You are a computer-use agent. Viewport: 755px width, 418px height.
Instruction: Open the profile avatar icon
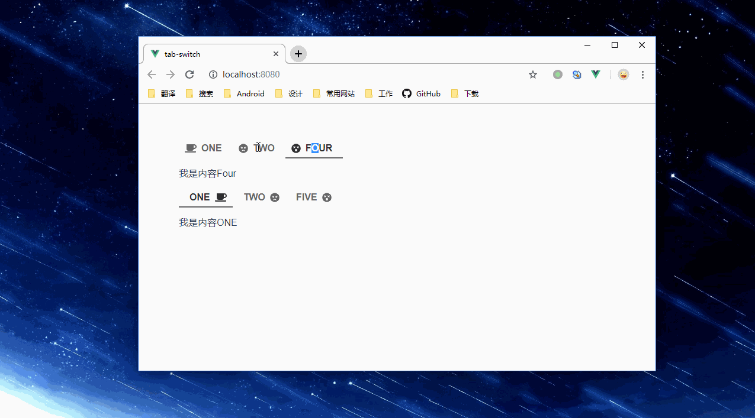click(x=624, y=74)
